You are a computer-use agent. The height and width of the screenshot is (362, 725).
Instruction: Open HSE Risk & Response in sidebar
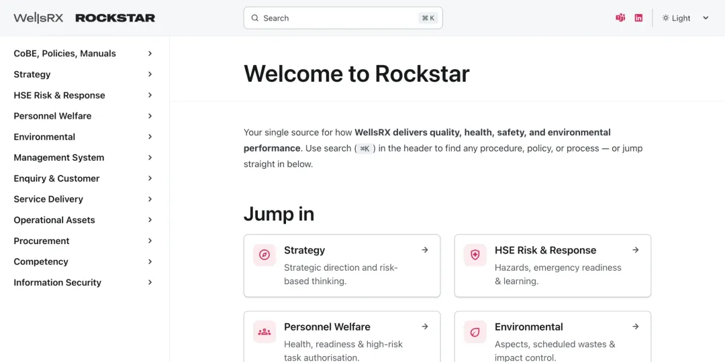coord(59,95)
